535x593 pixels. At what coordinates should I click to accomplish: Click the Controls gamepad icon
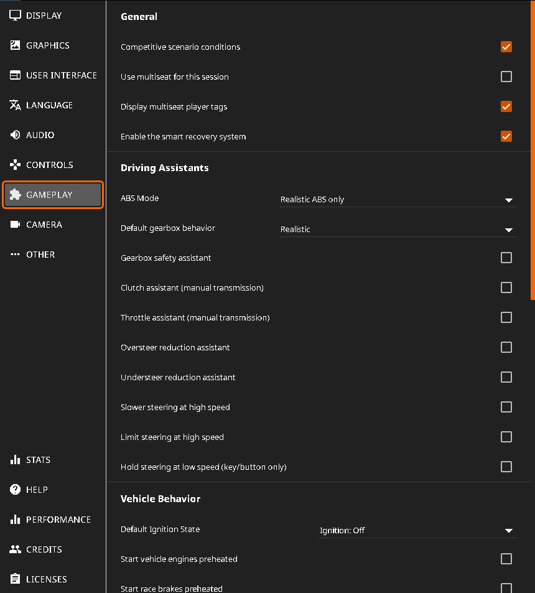pyautogui.click(x=16, y=165)
